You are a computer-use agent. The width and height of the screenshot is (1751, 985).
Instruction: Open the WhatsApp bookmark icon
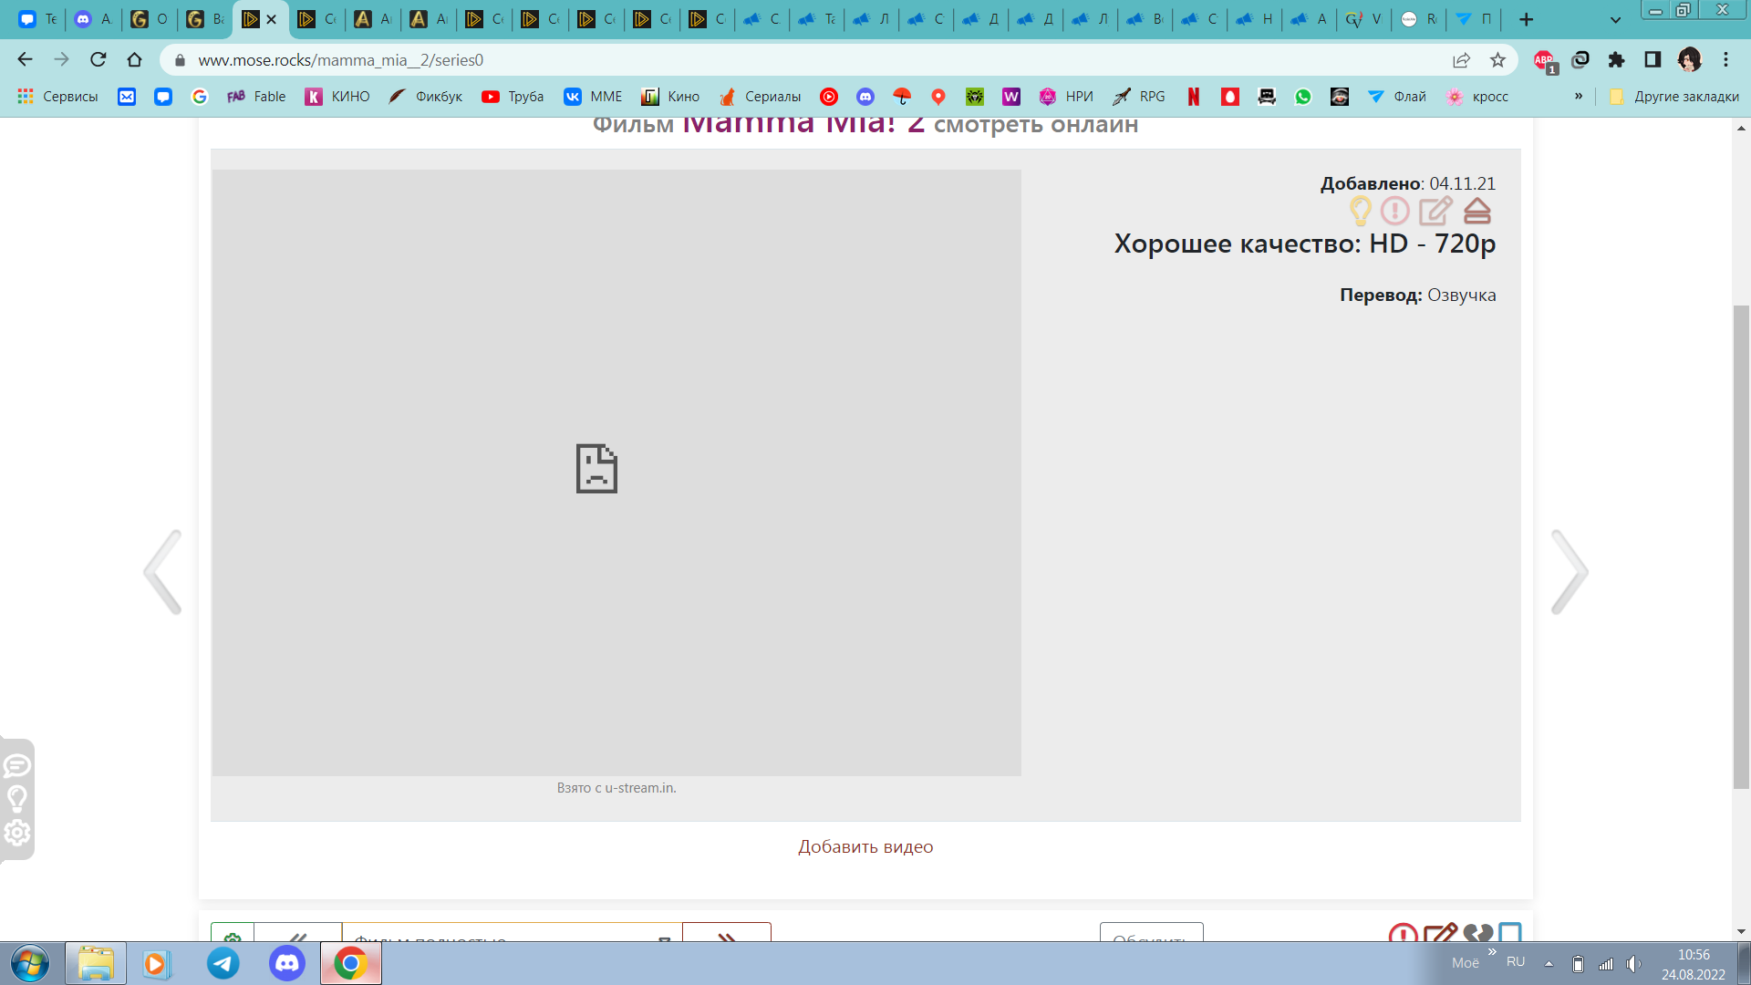pyautogui.click(x=1302, y=97)
